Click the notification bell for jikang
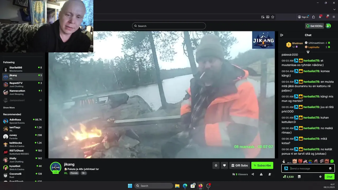This screenshot has width=338, height=190. (216, 165)
